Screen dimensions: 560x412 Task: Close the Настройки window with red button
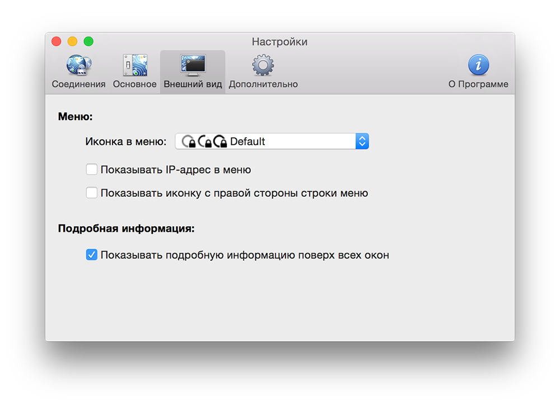tap(57, 41)
